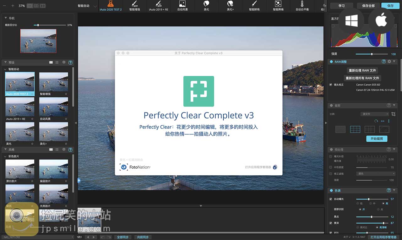This screenshot has height=240, width=402.
Task: Toggle the 自动曝光 checkbox
Action: click(x=330, y=199)
